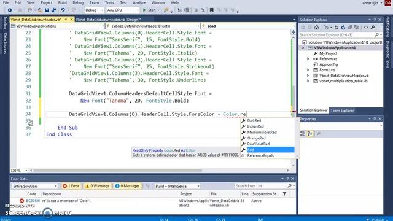Click the uncomment lines toolbar icon

pyautogui.click(x=203, y=10)
